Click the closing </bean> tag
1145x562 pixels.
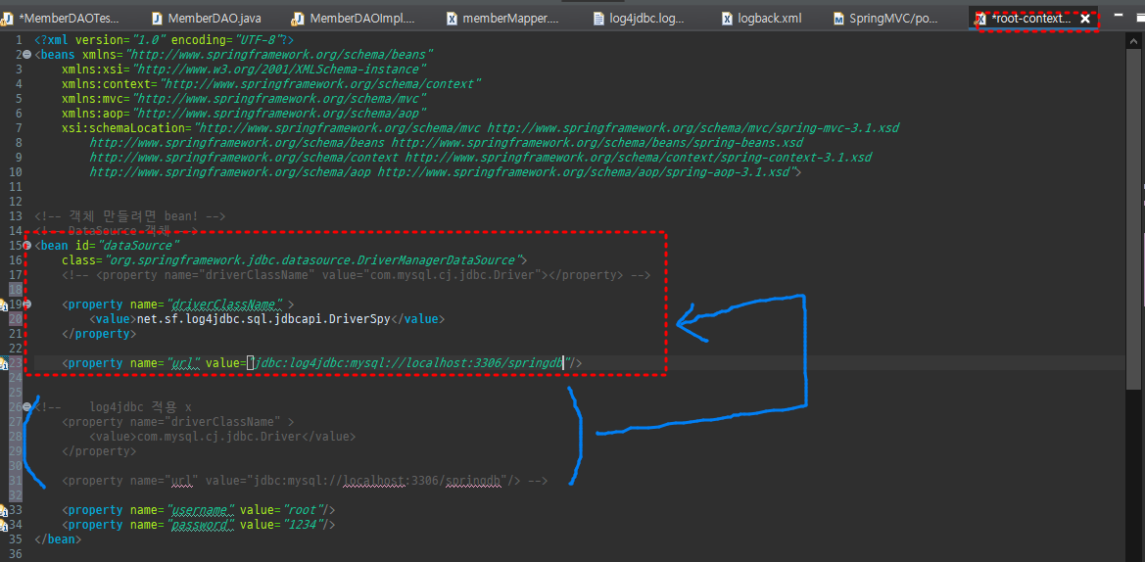(x=58, y=539)
